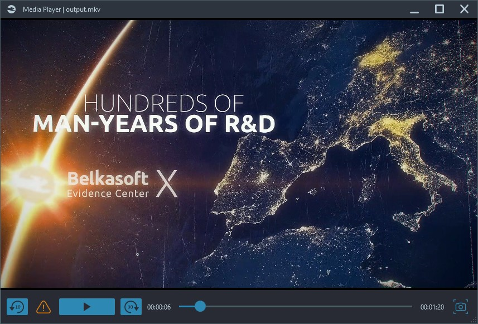Close the Media Player window
The height and width of the screenshot is (324, 478).
point(464,9)
